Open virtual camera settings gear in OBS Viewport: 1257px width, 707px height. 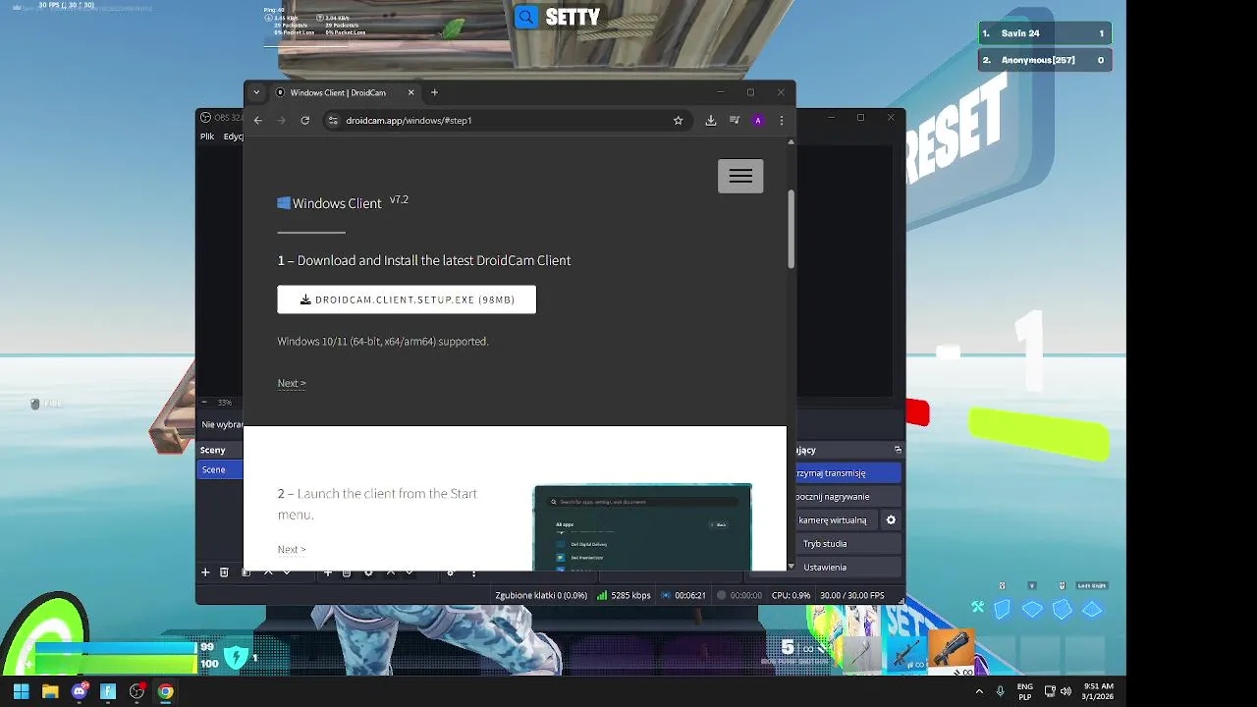(891, 520)
